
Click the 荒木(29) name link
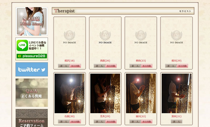pos(105,116)
